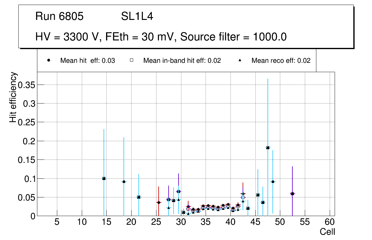Select the data point at efficiency 0.1
The width and height of the screenshot is (372, 240).
[x=104, y=178]
